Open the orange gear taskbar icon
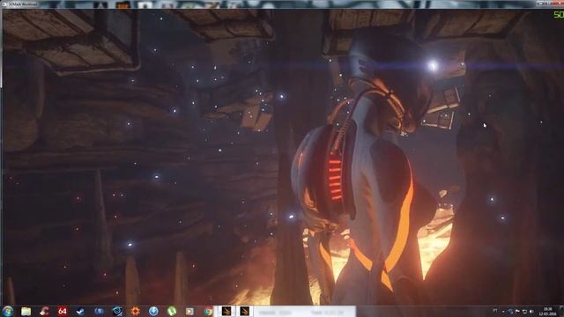564x317 pixels. click(135, 311)
